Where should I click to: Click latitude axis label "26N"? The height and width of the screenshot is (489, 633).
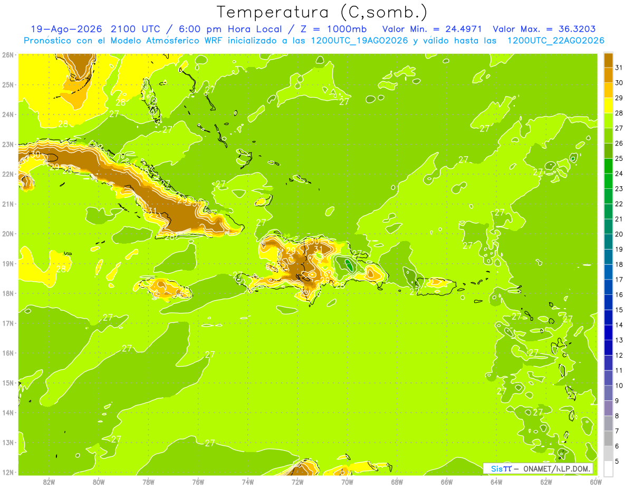(x=7, y=55)
